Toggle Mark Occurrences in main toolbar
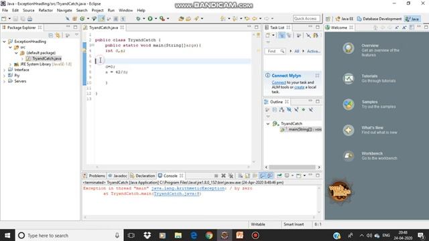This screenshot has width=429, height=241. (x=101, y=19)
